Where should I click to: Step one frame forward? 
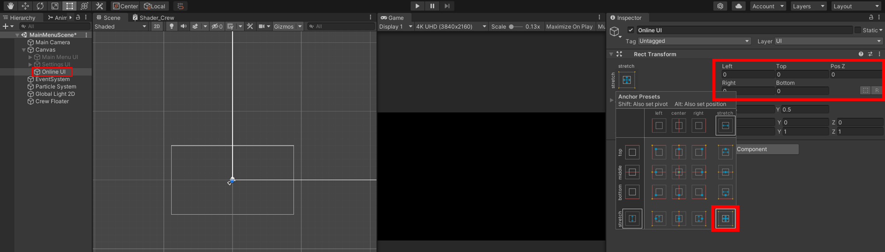pos(447,6)
